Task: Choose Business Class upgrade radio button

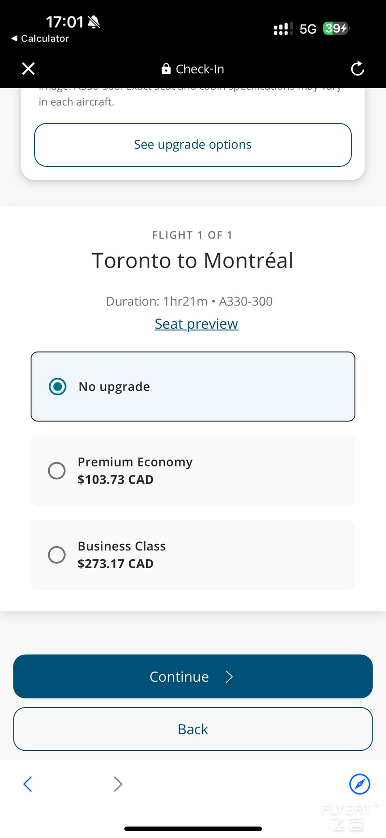Action: 56,554
